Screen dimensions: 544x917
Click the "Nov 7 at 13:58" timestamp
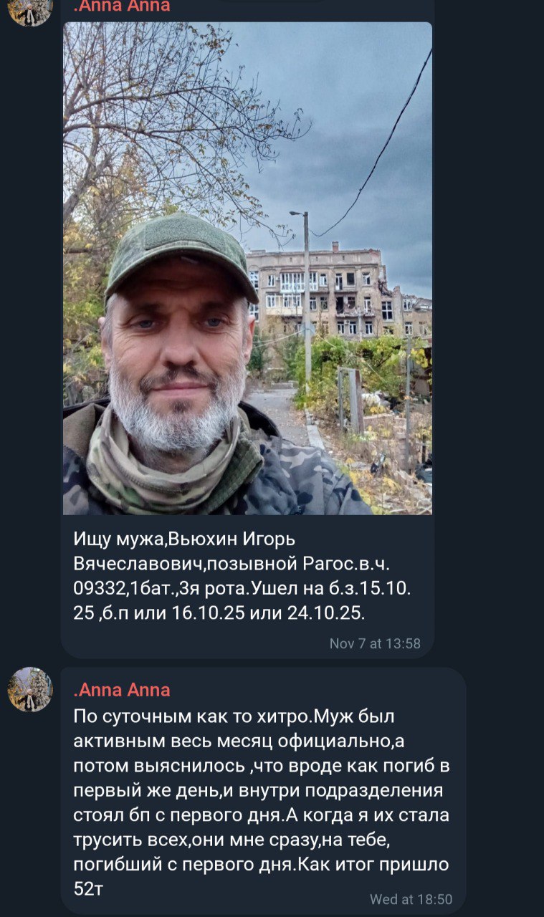375,643
